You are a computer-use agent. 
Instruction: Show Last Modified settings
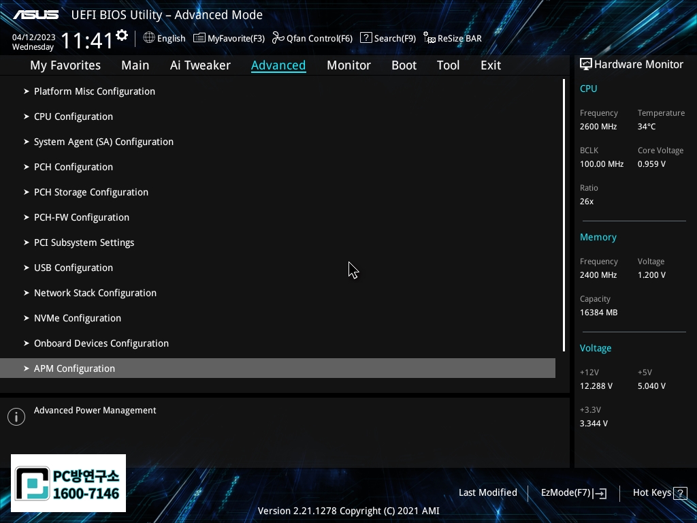tap(487, 492)
